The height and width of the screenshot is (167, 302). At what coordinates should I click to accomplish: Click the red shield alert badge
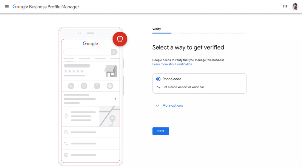tap(120, 39)
